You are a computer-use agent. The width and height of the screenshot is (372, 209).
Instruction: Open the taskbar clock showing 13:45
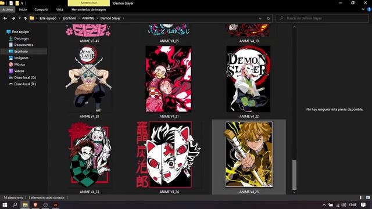pyautogui.click(x=353, y=205)
